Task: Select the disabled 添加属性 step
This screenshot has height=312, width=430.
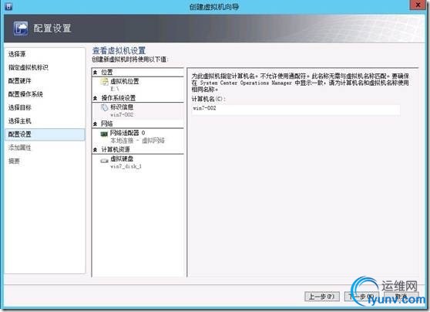Action: (x=20, y=148)
